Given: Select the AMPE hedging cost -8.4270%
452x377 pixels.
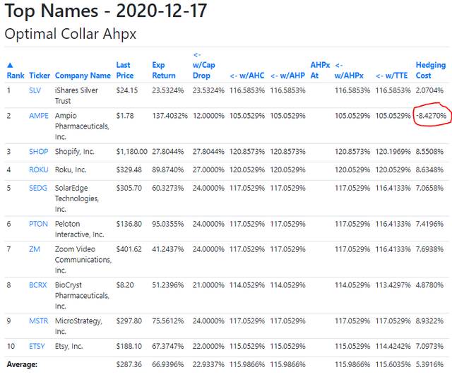Looking at the screenshot, I should tap(431, 116).
